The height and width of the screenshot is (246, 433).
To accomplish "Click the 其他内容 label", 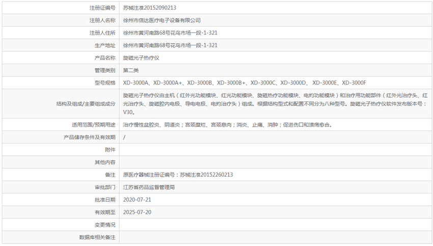I will 105,162.
